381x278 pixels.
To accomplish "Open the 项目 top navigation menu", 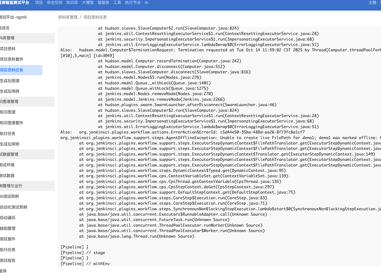I will point(39,3).
